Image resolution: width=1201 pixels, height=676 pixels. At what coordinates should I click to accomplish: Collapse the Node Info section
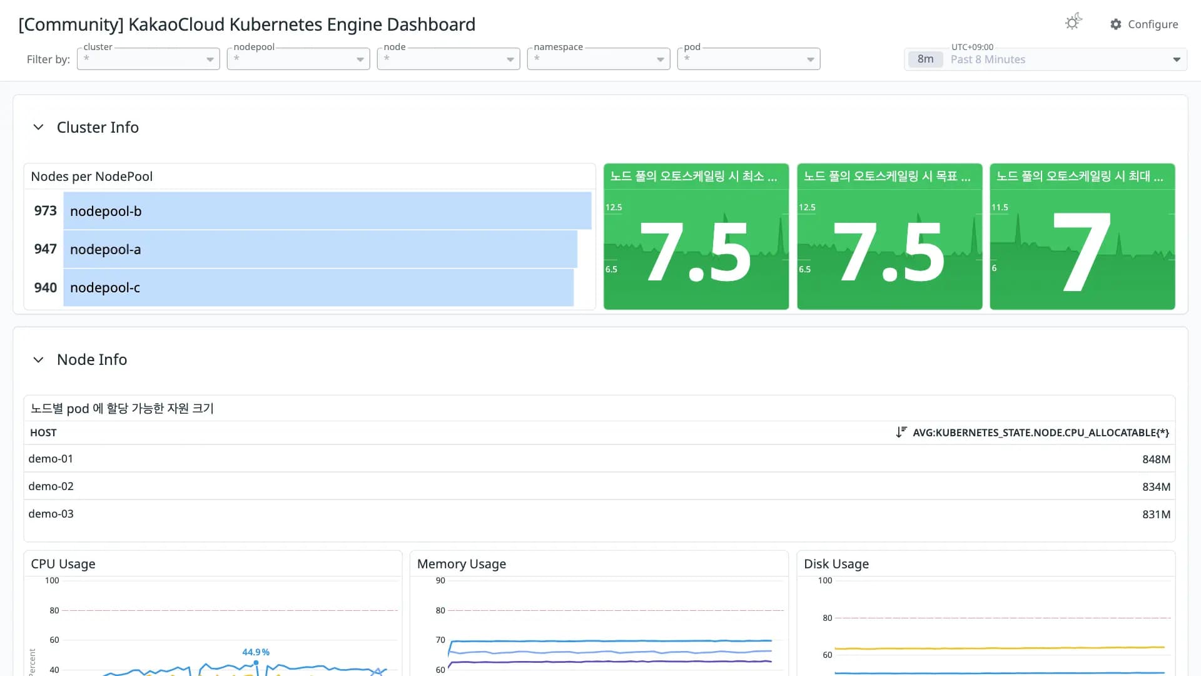38,360
